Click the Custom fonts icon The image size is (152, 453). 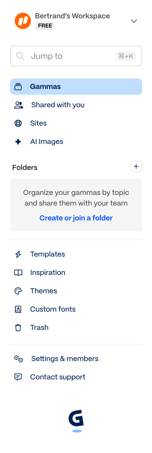(18, 309)
